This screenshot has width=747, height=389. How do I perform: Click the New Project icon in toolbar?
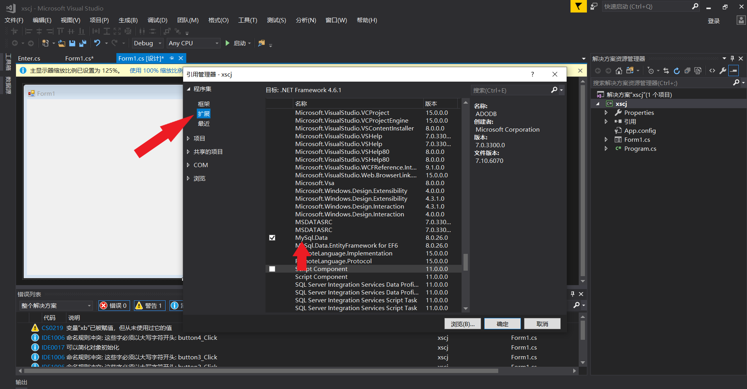click(x=45, y=43)
